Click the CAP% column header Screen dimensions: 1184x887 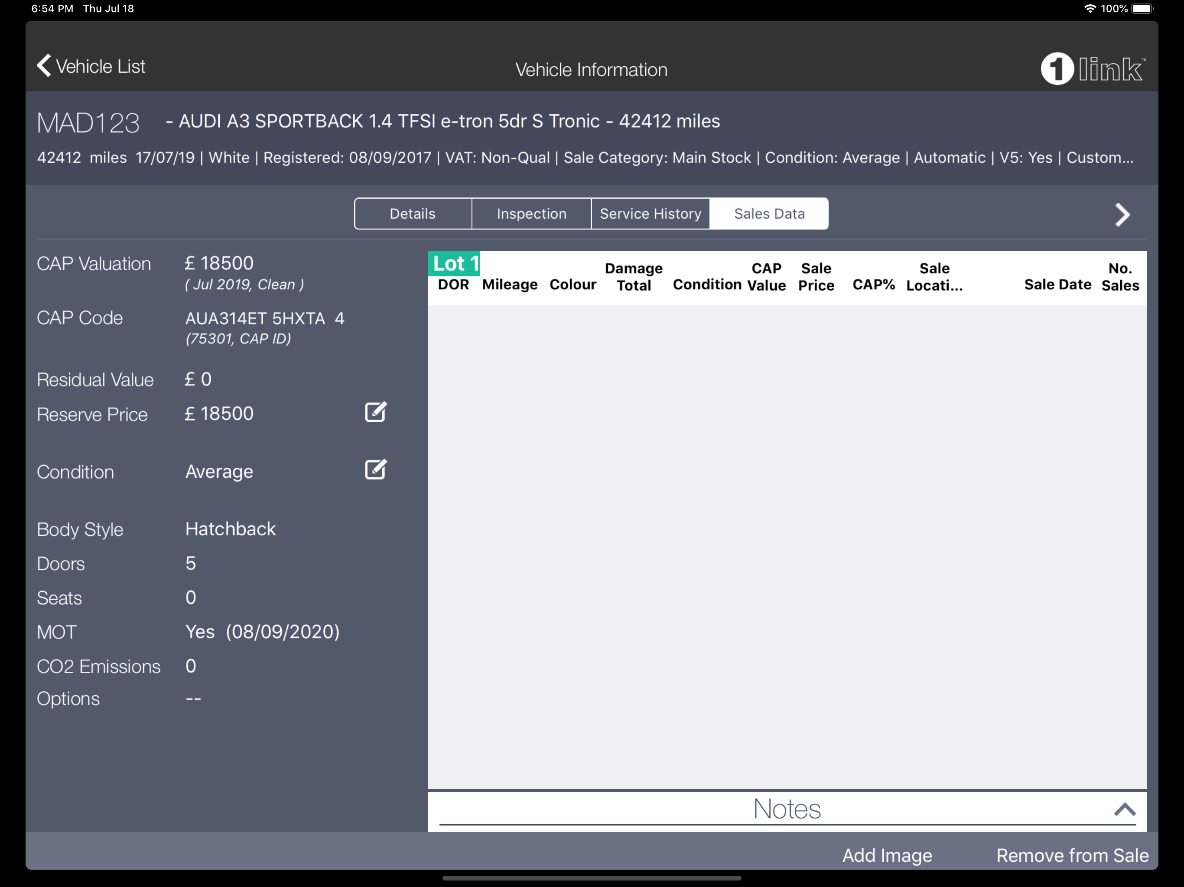coord(874,285)
